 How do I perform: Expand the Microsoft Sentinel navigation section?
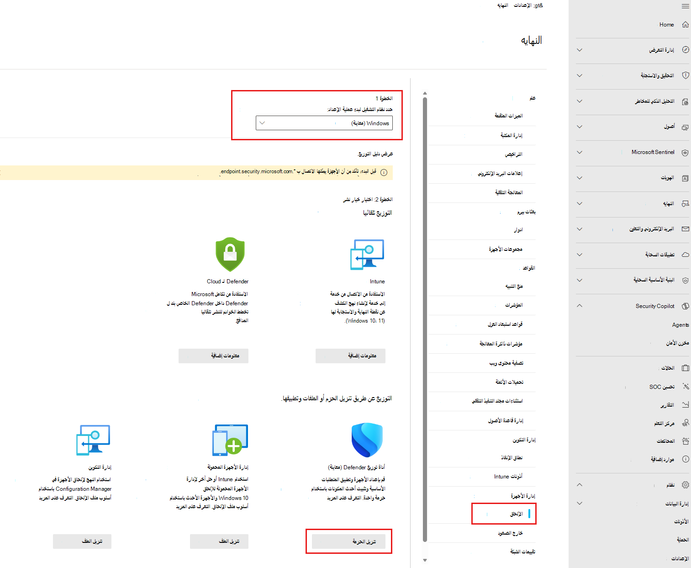coord(580,153)
